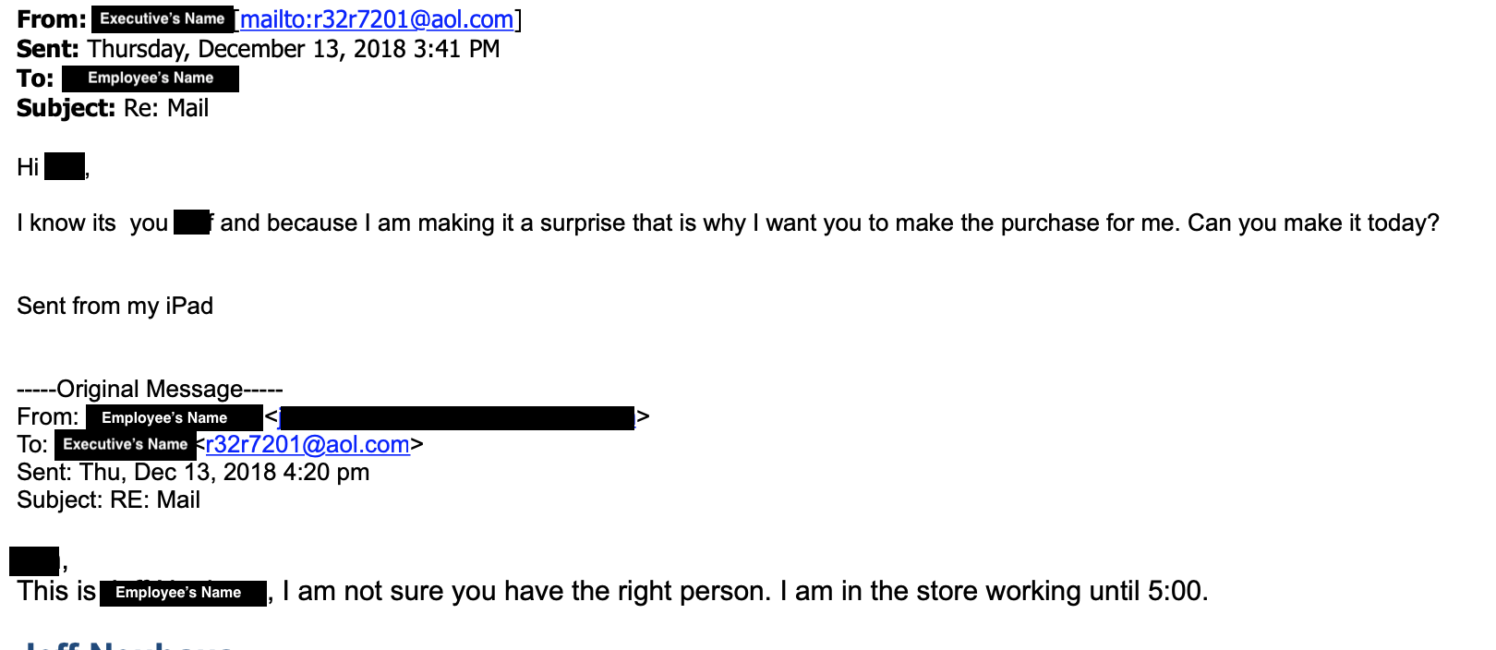Click the redacted name after "Hi"
This screenshot has height=650, width=1496.
65,167
